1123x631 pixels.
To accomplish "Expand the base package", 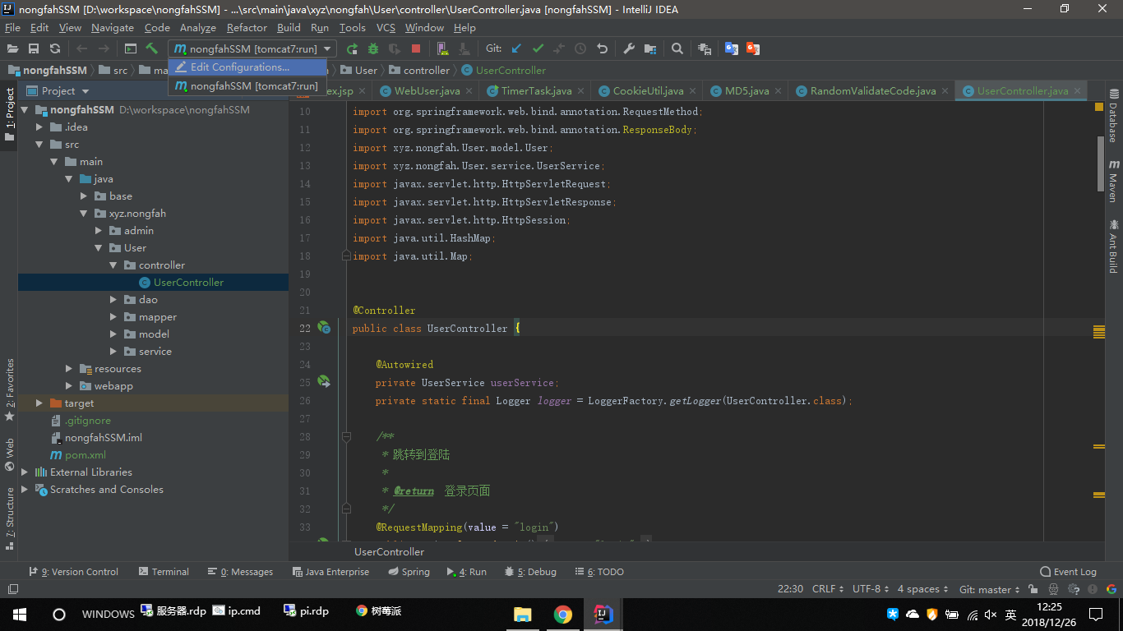I will [x=84, y=196].
